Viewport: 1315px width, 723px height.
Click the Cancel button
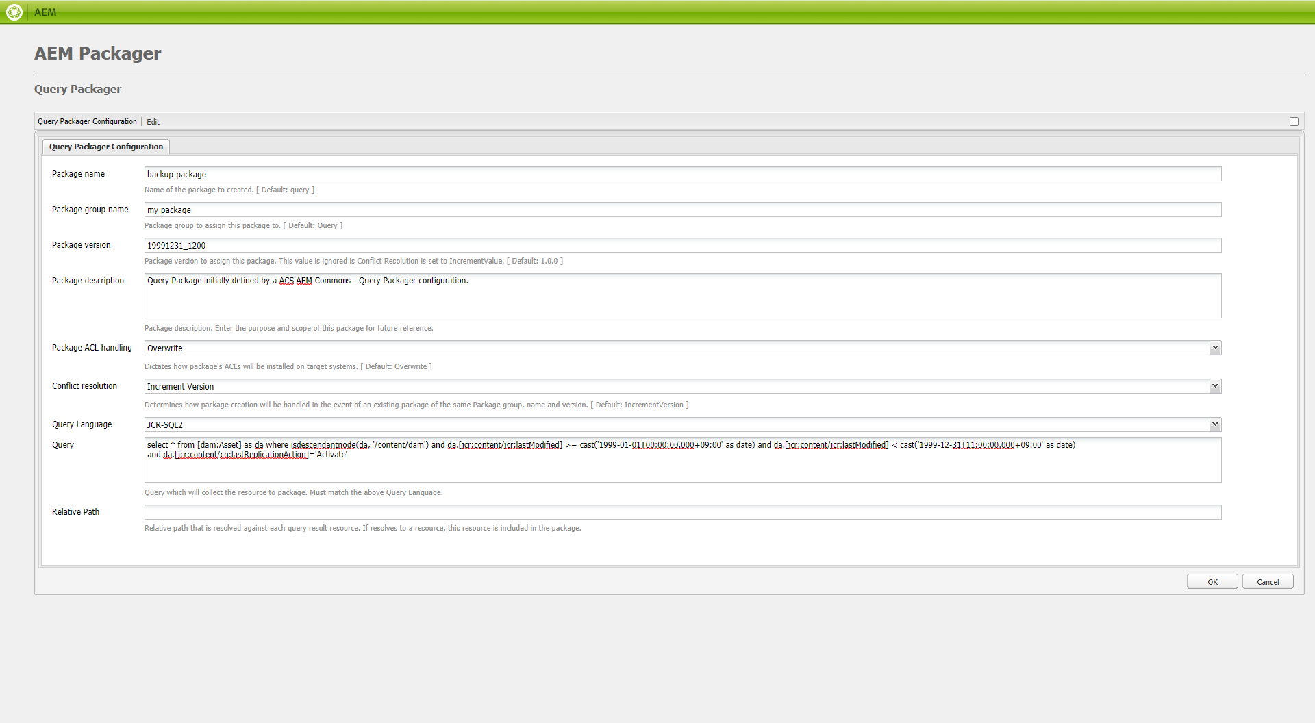1268,581
